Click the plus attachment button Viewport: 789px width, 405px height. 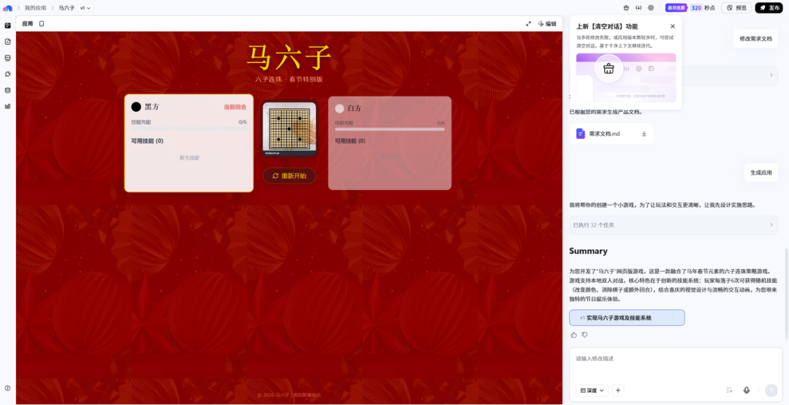coord(619,390)
